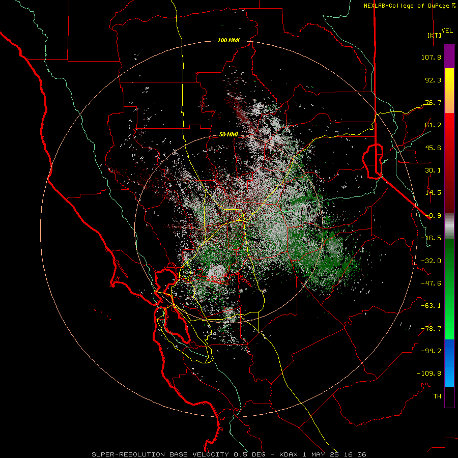This screenshot has width=458, height=458.
Task: Click the blue segment of the color bar
Action: coord(449,363)
